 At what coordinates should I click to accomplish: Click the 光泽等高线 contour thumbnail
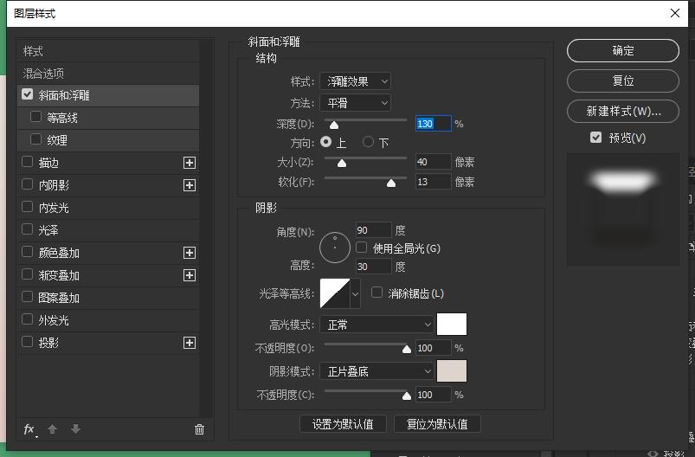[x=335, y=293]
